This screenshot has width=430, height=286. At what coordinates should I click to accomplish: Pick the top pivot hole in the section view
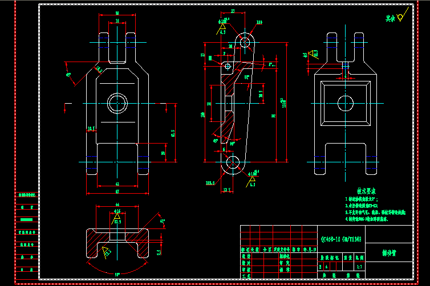[x=245, y=42]
